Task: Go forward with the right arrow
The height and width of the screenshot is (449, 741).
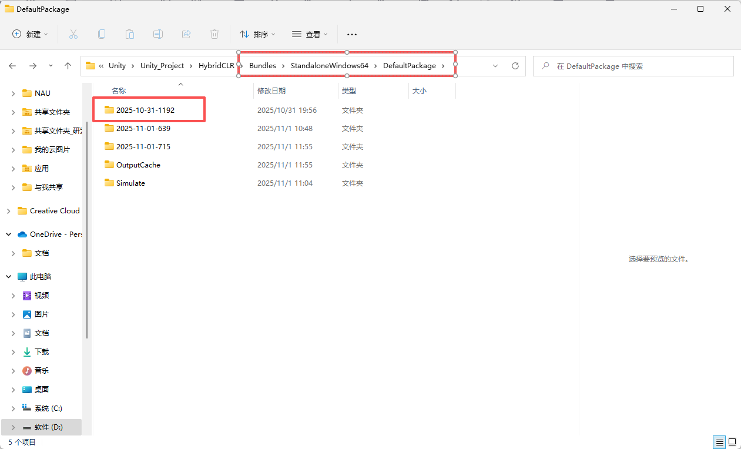Action: pos(33,66)
